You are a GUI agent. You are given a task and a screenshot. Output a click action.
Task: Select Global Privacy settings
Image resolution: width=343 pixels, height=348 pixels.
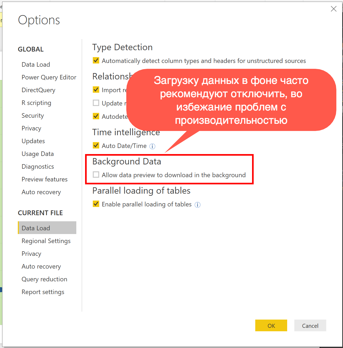click(x=31, y=128)
